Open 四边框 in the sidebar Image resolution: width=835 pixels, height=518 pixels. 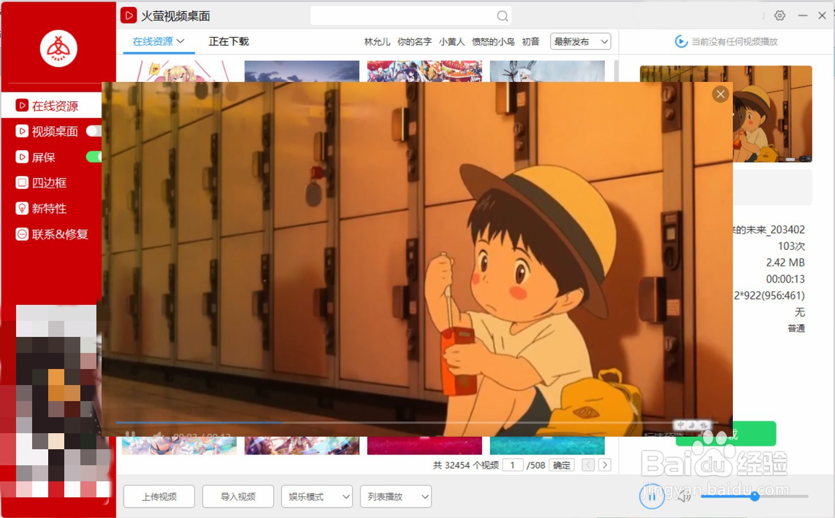tap(41, 183)
